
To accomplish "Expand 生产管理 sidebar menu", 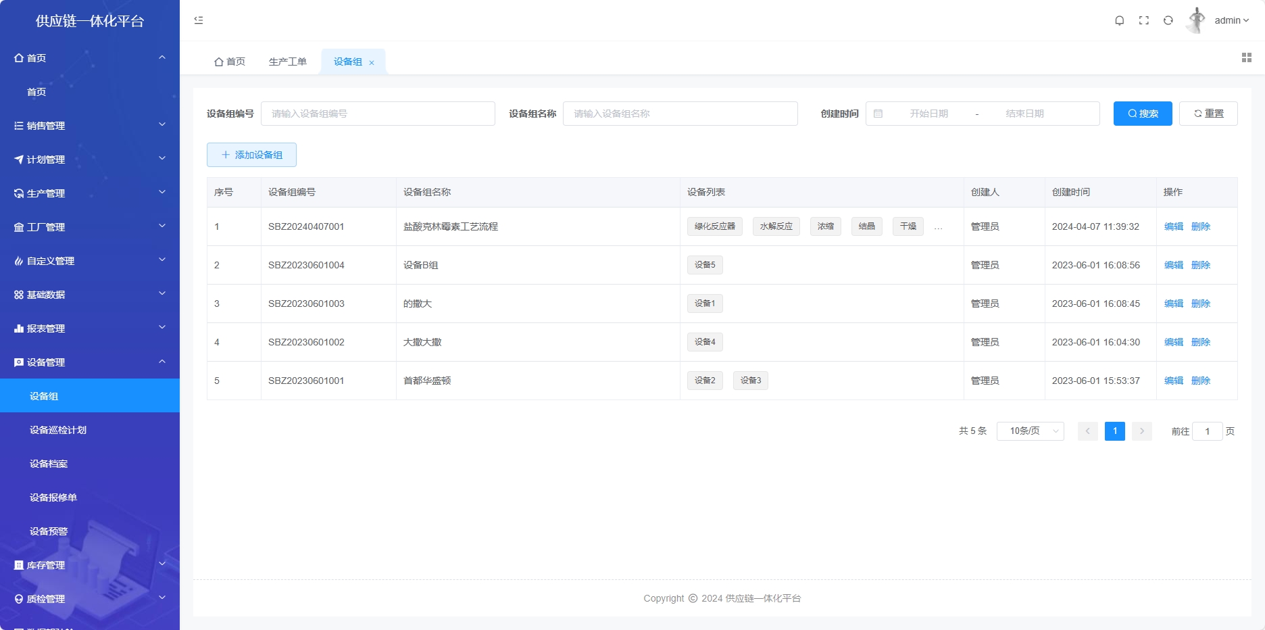I will coord(90,193).
